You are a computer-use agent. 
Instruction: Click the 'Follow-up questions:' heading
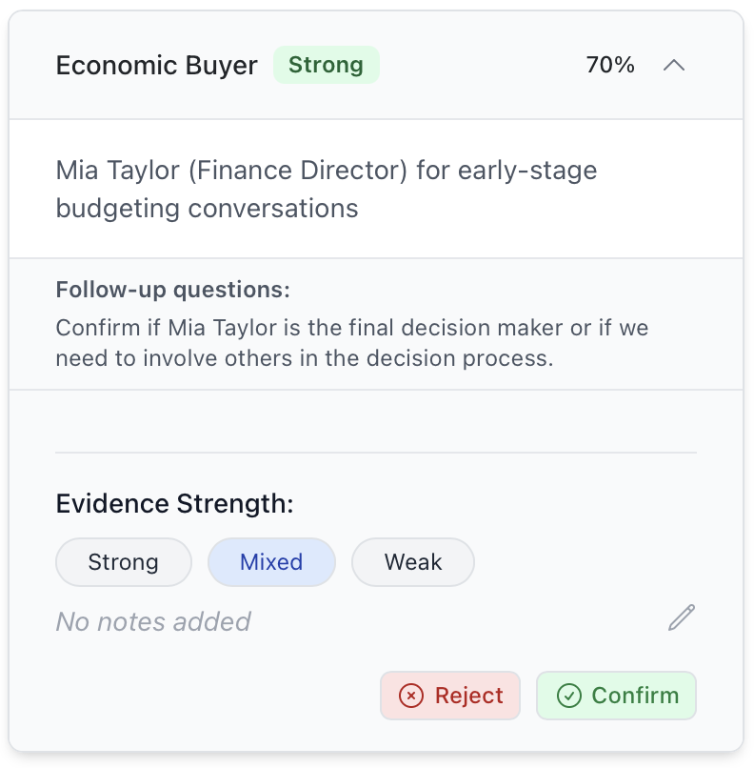172,290
